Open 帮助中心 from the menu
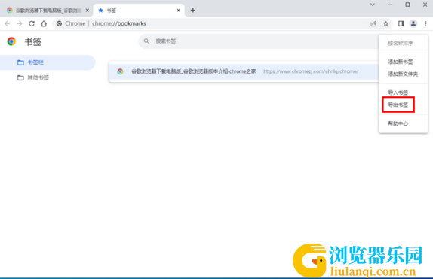The image size is (433, 279). (x=403, y=123)
